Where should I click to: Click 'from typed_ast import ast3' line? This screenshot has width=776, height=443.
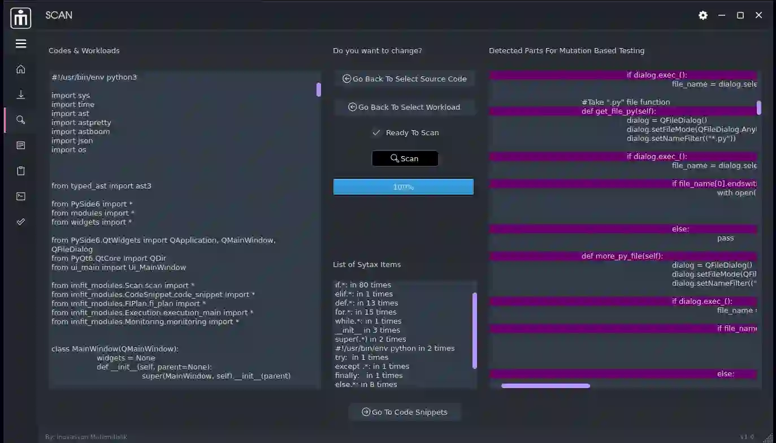click(101, 186)
